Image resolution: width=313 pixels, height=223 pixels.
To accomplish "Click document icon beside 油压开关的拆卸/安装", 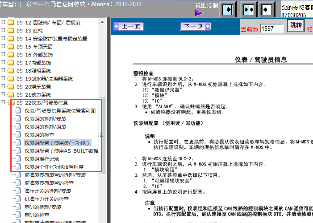I will 18,191.
